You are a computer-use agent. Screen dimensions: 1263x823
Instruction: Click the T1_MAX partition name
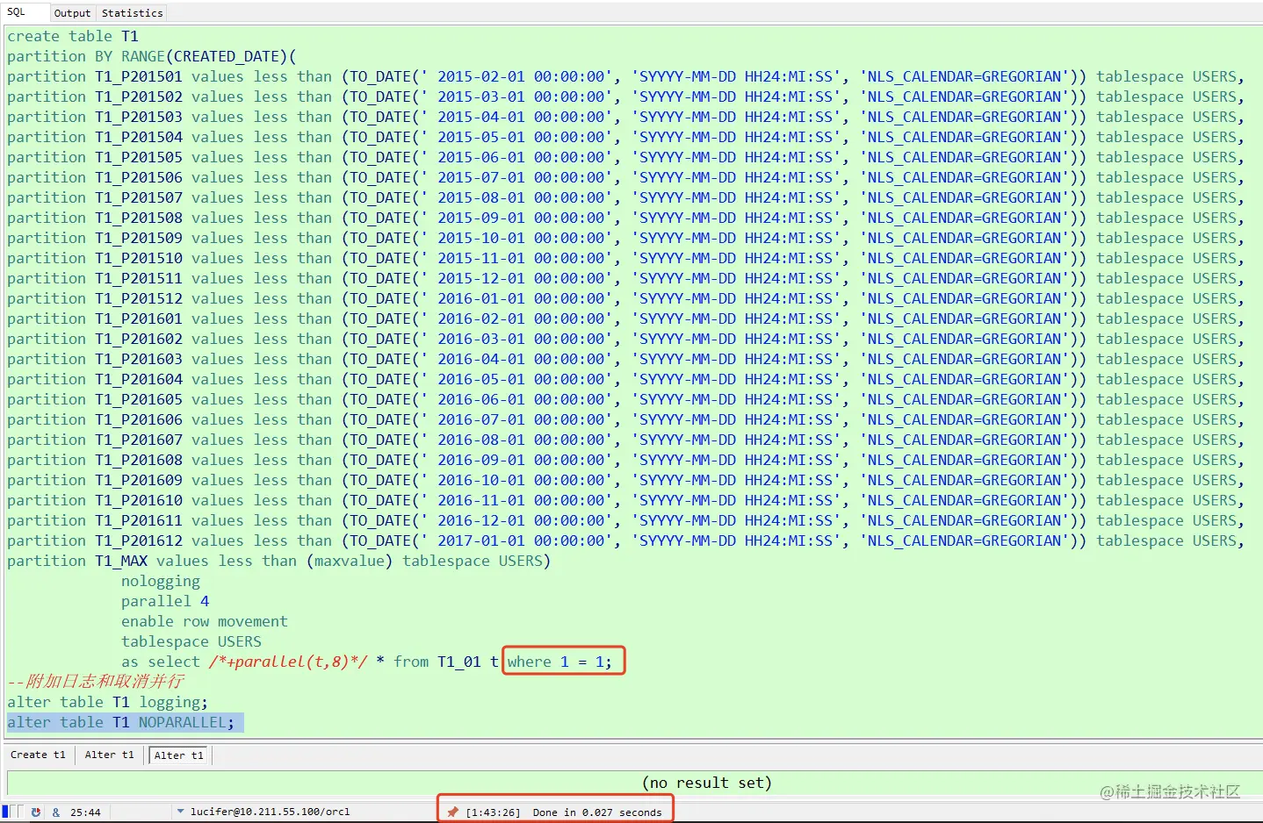pyautogui.click(x=121, y=561)
